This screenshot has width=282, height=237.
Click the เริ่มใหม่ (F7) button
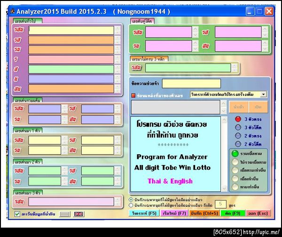[174, 213]
